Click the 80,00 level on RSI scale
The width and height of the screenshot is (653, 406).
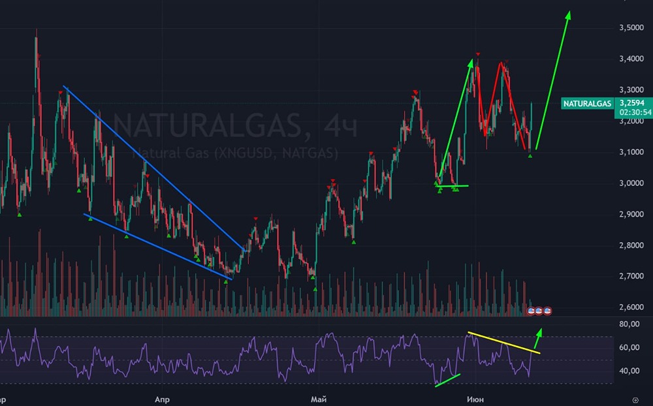pos(629,324)
